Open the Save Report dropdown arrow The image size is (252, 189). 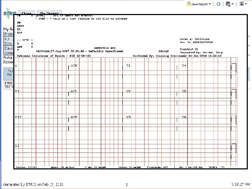210,4
